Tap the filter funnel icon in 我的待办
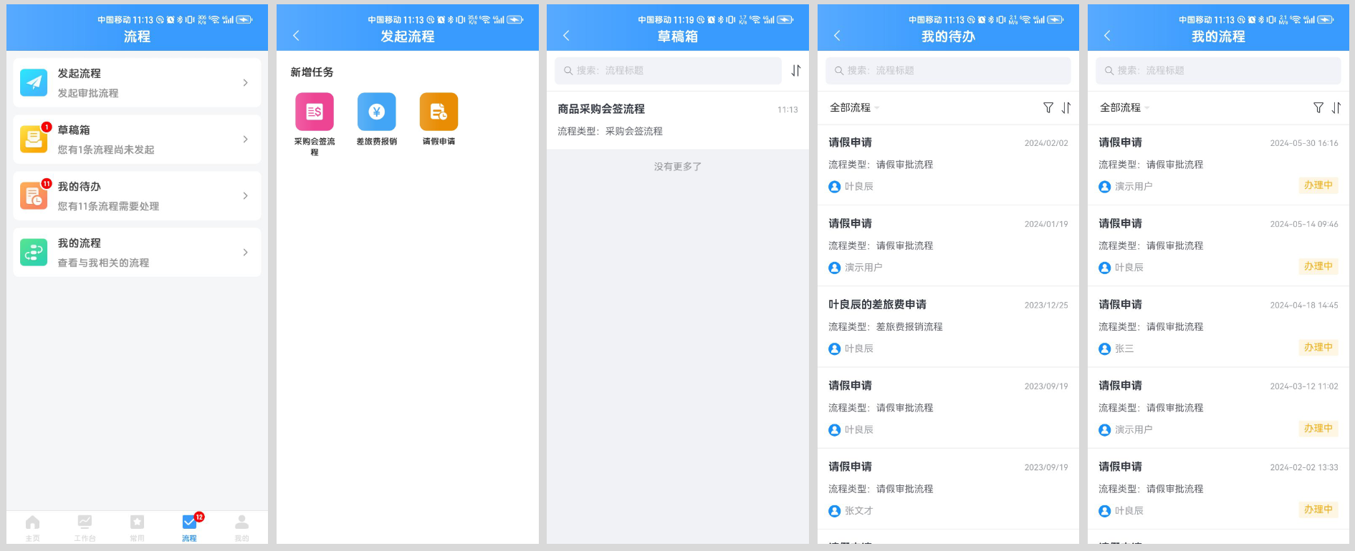This screenshot has width=1355, height=551. point(1048,108)
